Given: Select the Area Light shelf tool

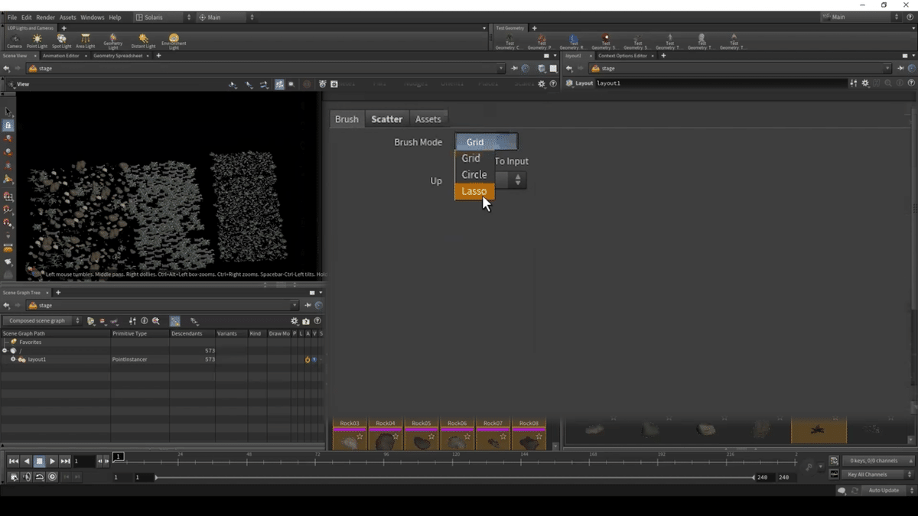Looking at the screenshot, I should click(85, 41).
